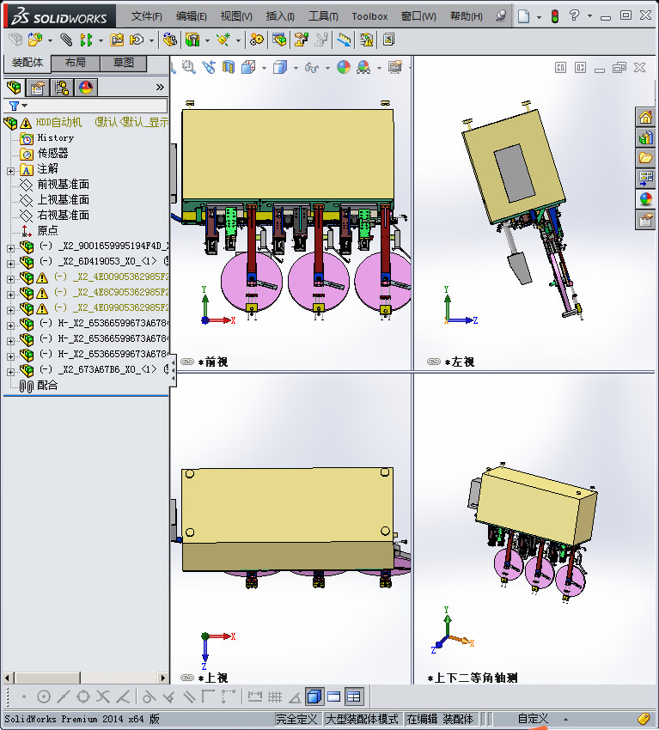Click the Insert Components icon in the assembly toolbar
Screen dimensions: 659x730
[35, 40]
